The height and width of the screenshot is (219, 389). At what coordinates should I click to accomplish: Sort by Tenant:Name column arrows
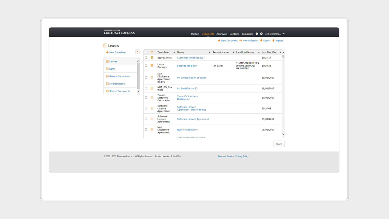[233, 52]
